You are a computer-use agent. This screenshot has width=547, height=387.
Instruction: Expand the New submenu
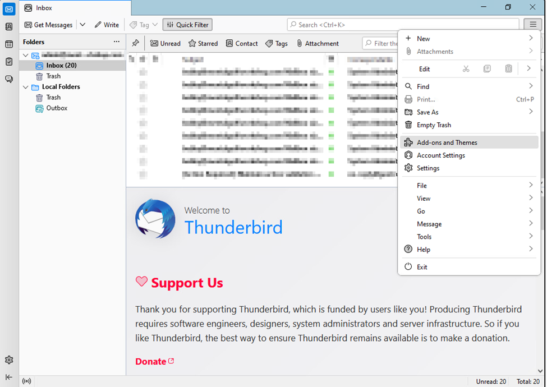[x=469, y=38]
